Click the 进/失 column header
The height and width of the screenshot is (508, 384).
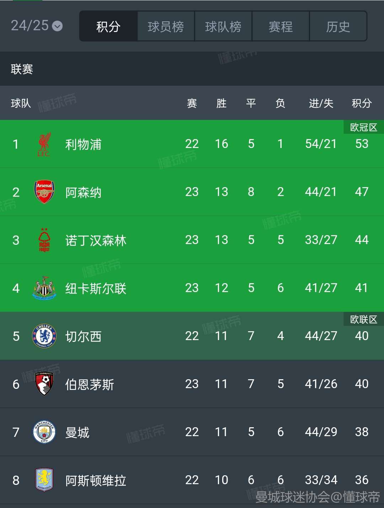(x=321, y=104)
